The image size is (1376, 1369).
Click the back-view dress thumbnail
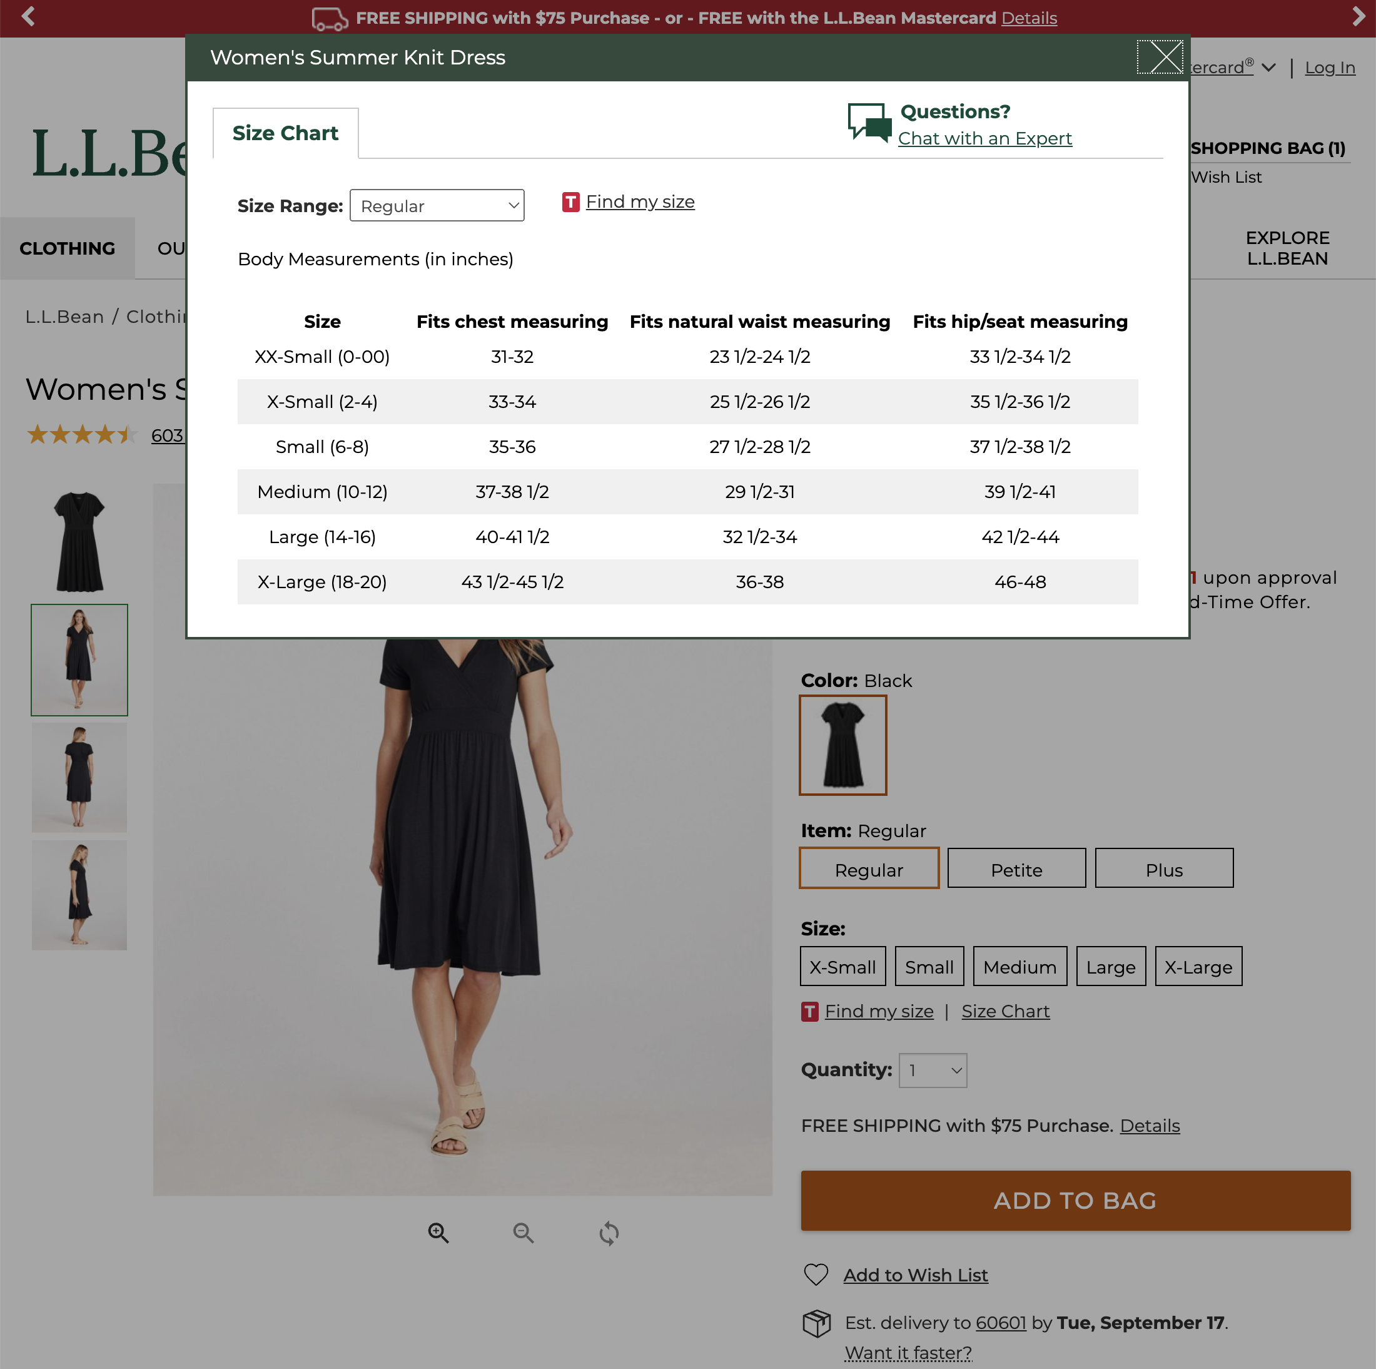coord(79,776)
